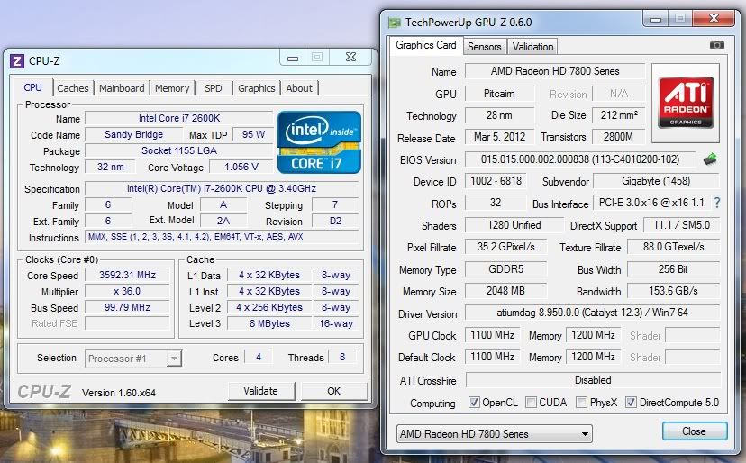Image resolution: width=746 pixels, height=463 pixels.
Task: Switch to the Caches tab in CPU-Z
Action: [73, 88]
